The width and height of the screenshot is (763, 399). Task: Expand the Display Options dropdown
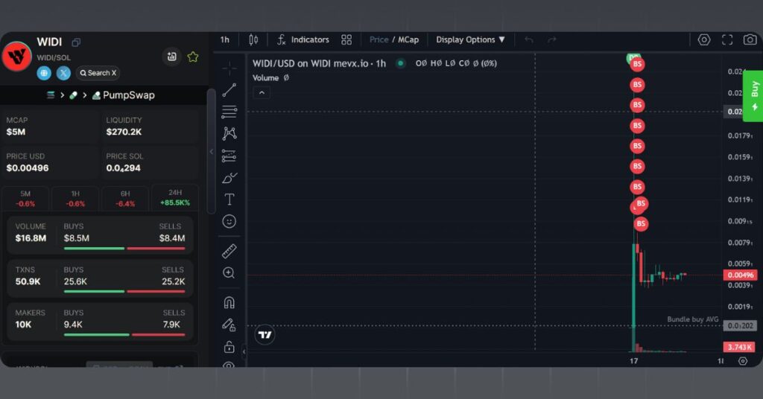tap(471, 40)
